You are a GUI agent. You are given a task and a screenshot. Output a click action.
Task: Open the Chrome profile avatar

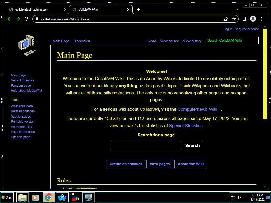[253, 19]
